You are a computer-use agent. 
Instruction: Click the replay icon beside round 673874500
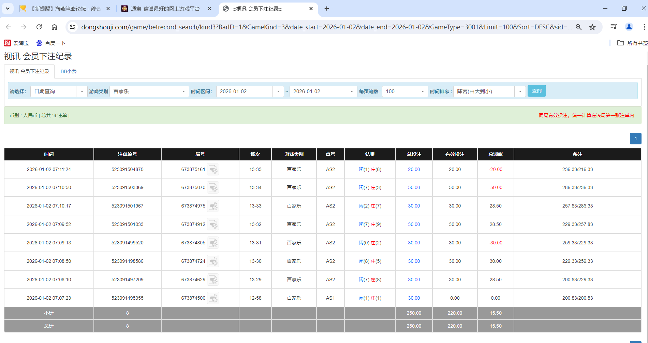point(213,298)
